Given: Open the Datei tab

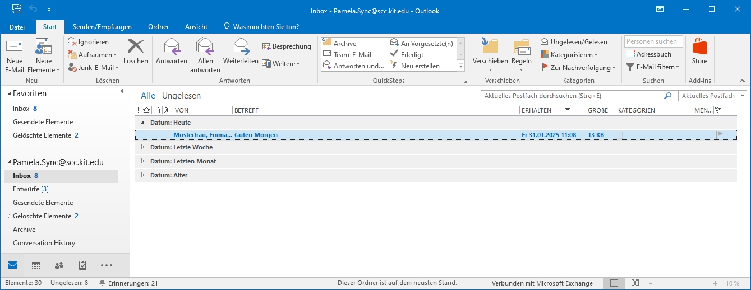Looking at the screenshot, I should (x=17, y=27).
